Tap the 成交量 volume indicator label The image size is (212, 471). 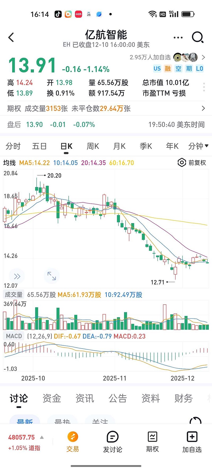coord(14,295)
